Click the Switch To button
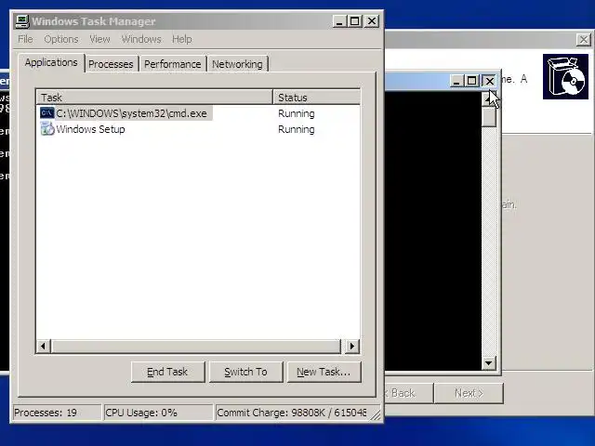The width and height of the screenshot is (595, 446). click(x=245, y=372)
